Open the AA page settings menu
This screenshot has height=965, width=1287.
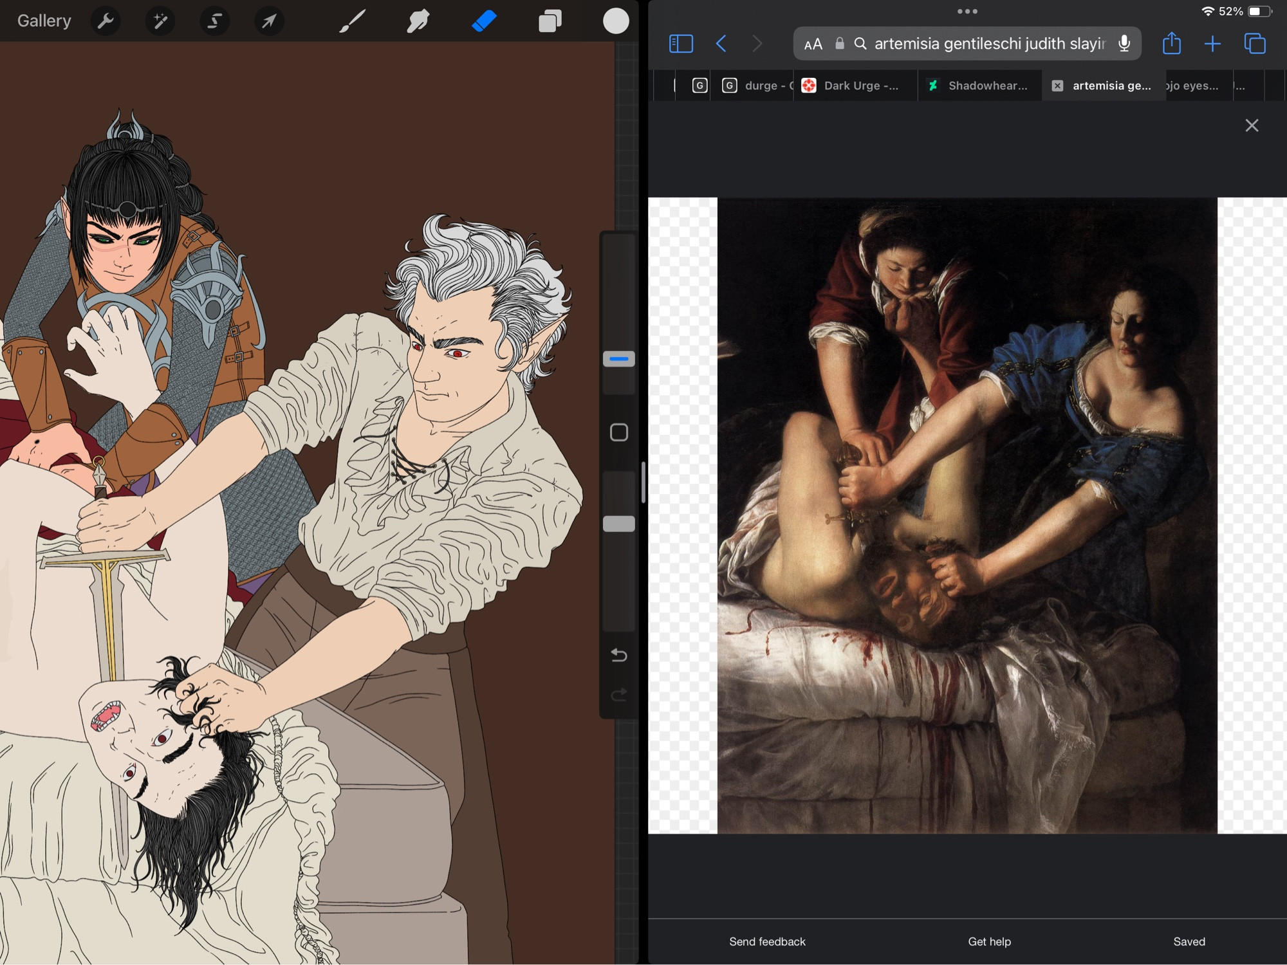pyautogui.click(x=813, y=44)
